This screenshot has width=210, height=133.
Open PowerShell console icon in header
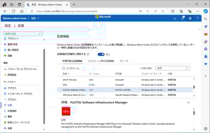tap(175, 18)
